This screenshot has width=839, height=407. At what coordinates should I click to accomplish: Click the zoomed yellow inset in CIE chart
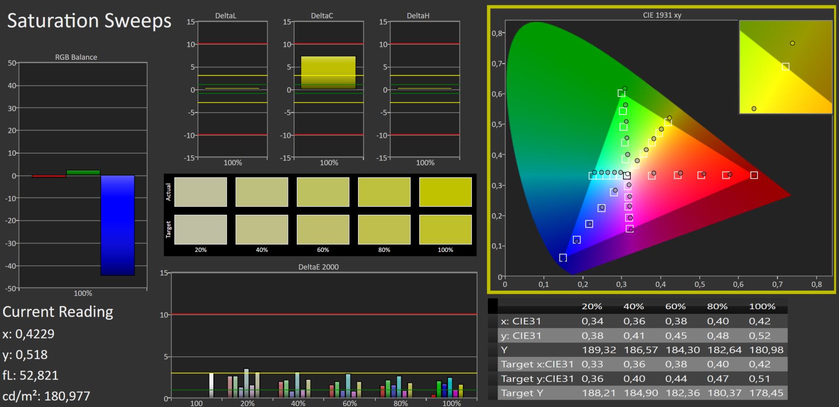pyautogui.click(x=786, y=67)
